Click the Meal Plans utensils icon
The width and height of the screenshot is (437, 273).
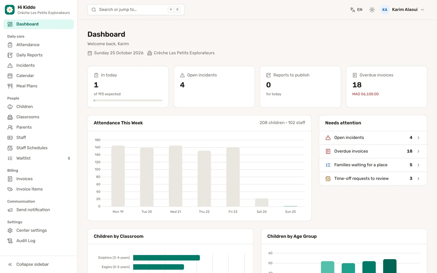click(10, 86)
